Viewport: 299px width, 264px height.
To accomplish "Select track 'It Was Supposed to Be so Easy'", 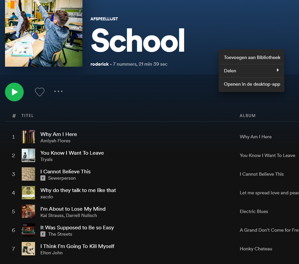I will [x=77, y=228].
